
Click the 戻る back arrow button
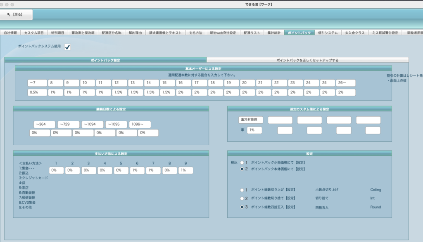[x=16, y=14]
